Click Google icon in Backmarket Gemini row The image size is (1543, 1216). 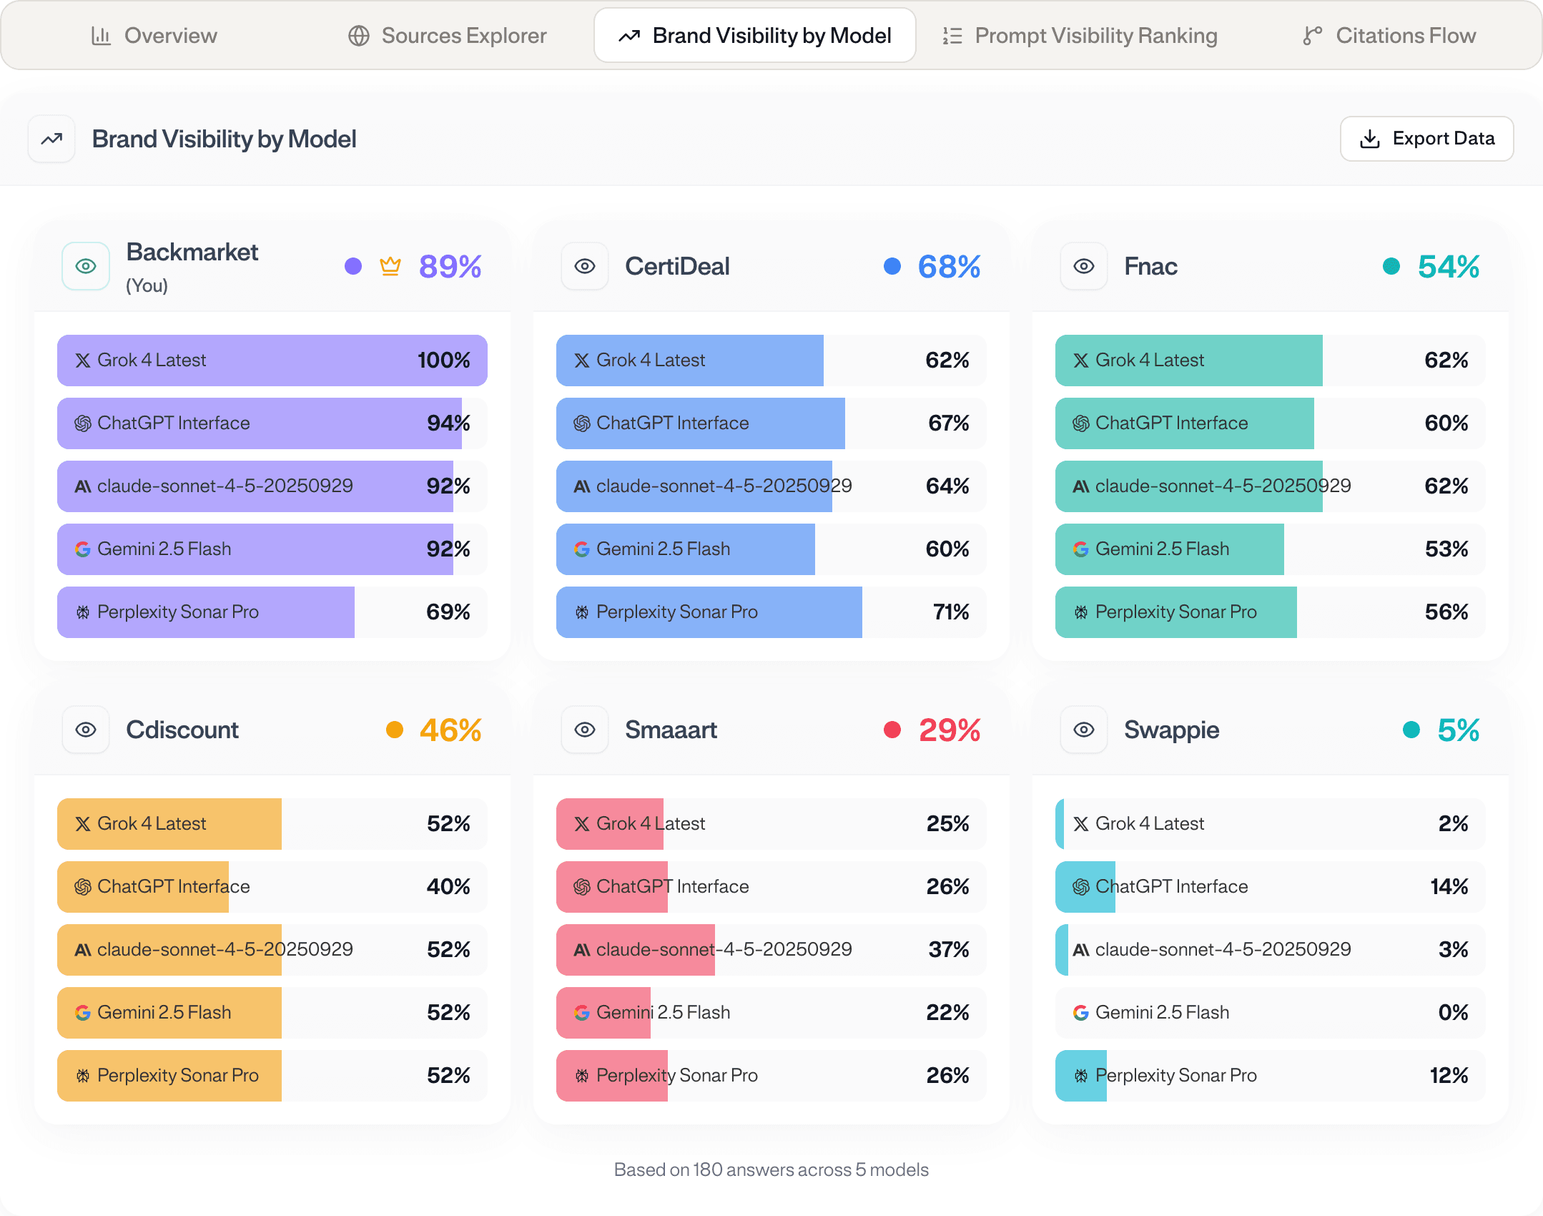click(x=83, y=549)
